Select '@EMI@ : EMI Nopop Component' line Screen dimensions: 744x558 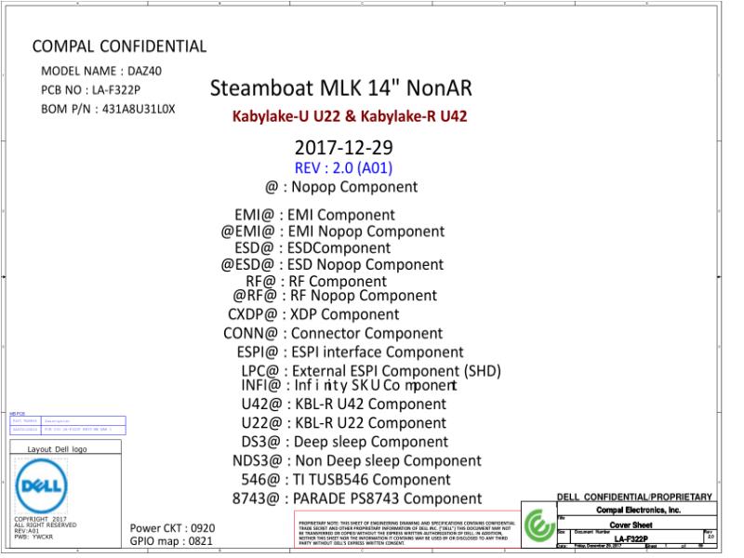coord(333,232)
